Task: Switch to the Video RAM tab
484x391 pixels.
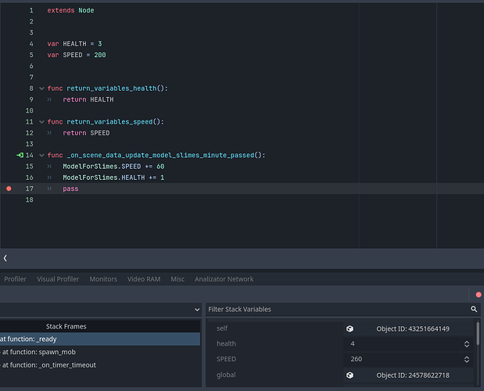Action: 144,279
